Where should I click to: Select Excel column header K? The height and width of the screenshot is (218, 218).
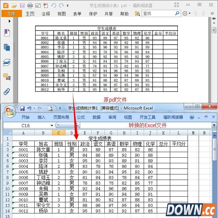pyautogui.click(x=164, y=133)
